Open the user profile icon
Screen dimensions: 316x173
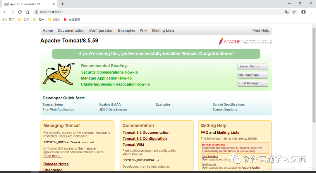pos(303,12)
